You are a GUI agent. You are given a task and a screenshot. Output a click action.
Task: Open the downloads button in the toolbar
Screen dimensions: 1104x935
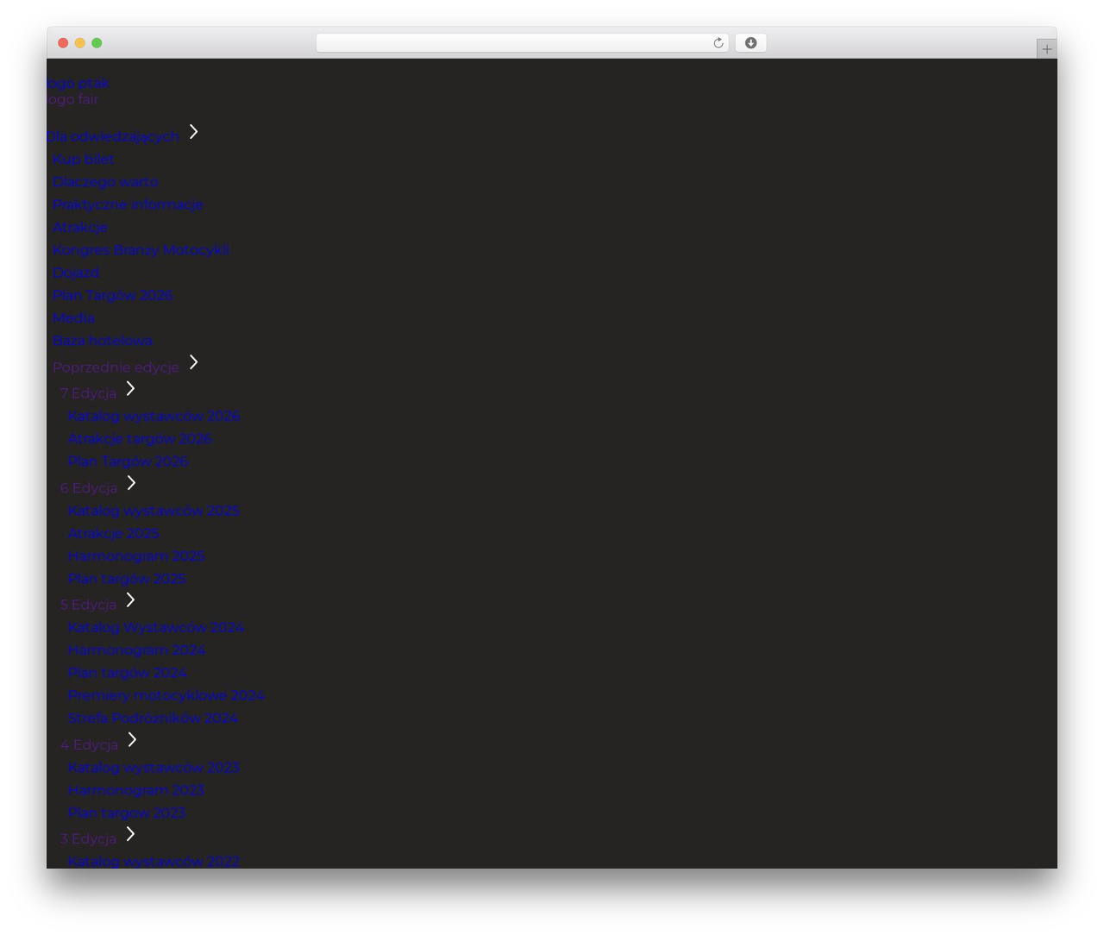click(x=750, y=43)
